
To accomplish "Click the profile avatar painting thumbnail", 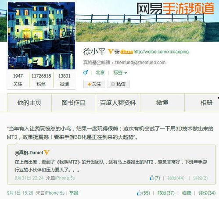I will (41, 36).
